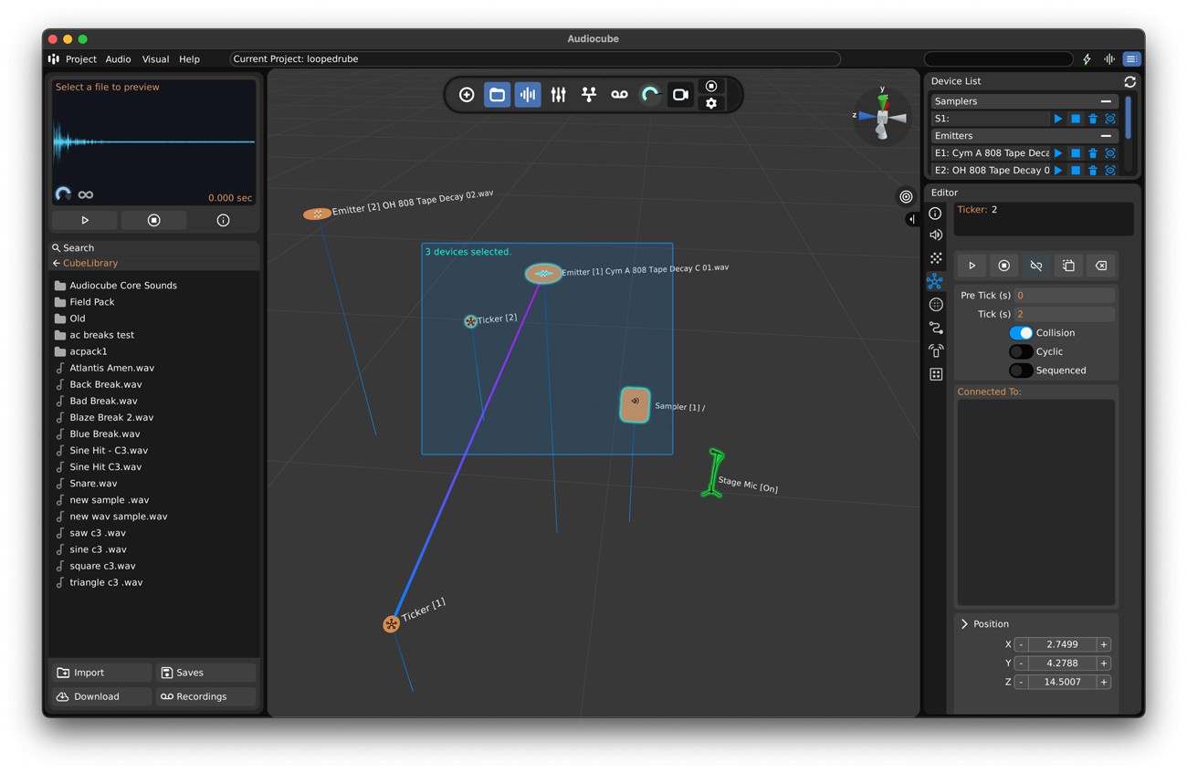Screen dimensions: 1187x773
Task: Click the Tick (s) input field
Action: pyautogui.click(x=1064, y=314)
